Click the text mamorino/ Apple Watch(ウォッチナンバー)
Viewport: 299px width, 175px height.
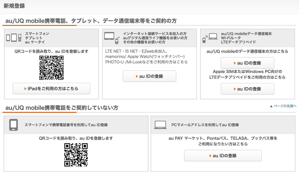click(x=145, y=57)
